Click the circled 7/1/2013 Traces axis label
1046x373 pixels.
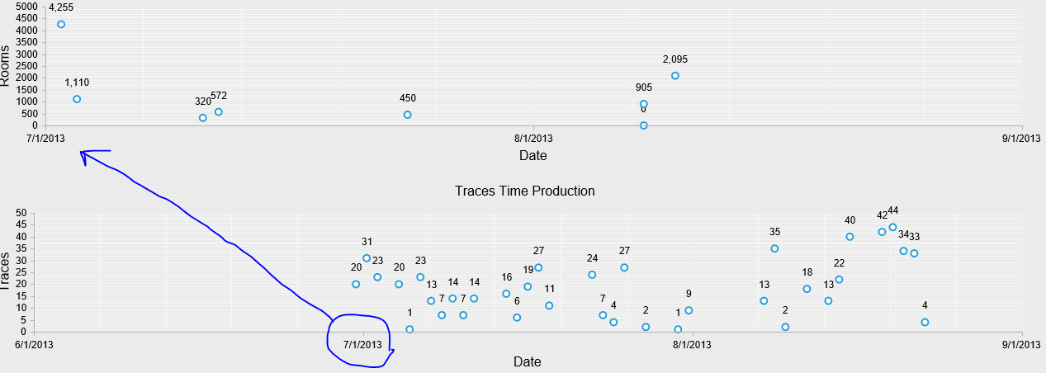[x=362, y=344]
